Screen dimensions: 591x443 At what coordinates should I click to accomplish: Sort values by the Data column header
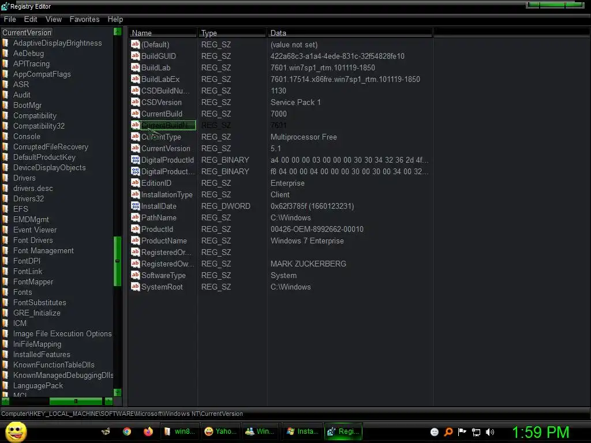(350, 33)
